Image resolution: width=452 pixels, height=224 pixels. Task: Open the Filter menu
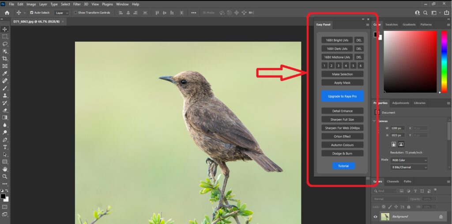[x=77, y=4]
